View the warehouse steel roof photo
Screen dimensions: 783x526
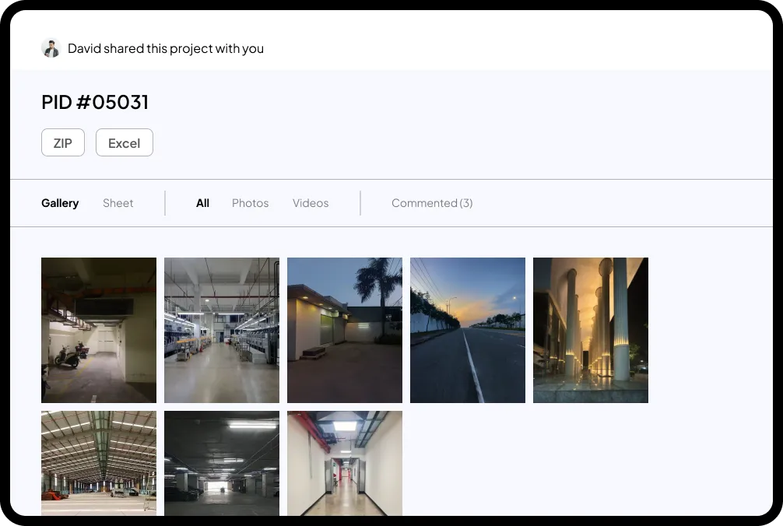pyautogui.click(x=99, y=464)
